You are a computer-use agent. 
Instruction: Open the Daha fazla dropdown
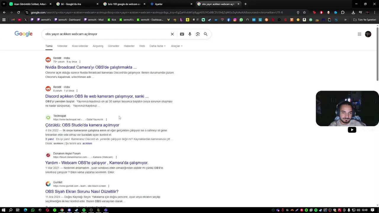tap(158, 46)
